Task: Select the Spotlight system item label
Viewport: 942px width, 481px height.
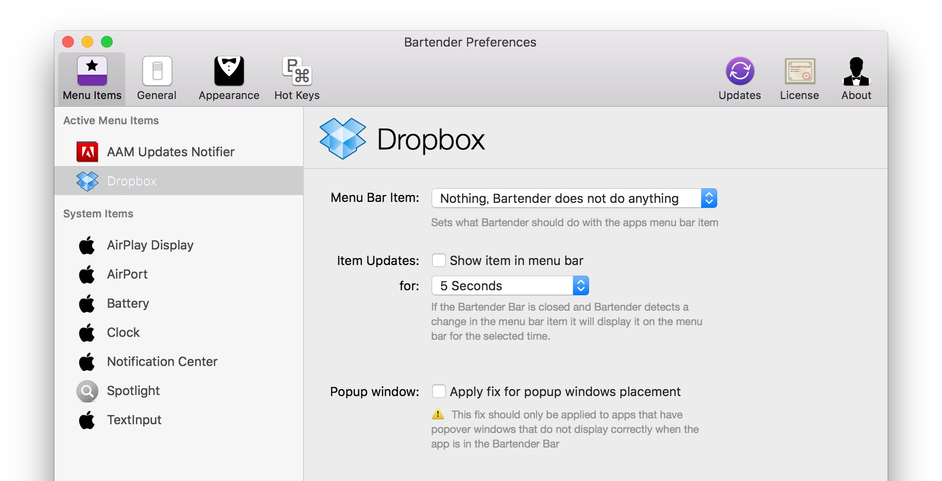Action: tap(133, 391)
